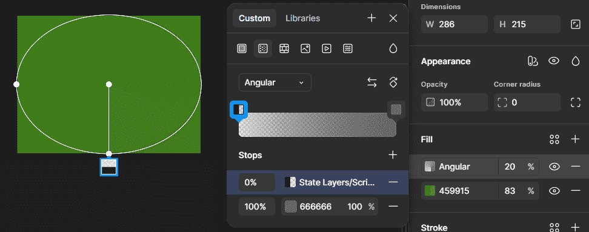Select the gradient fill type icon

coord(263,48)
